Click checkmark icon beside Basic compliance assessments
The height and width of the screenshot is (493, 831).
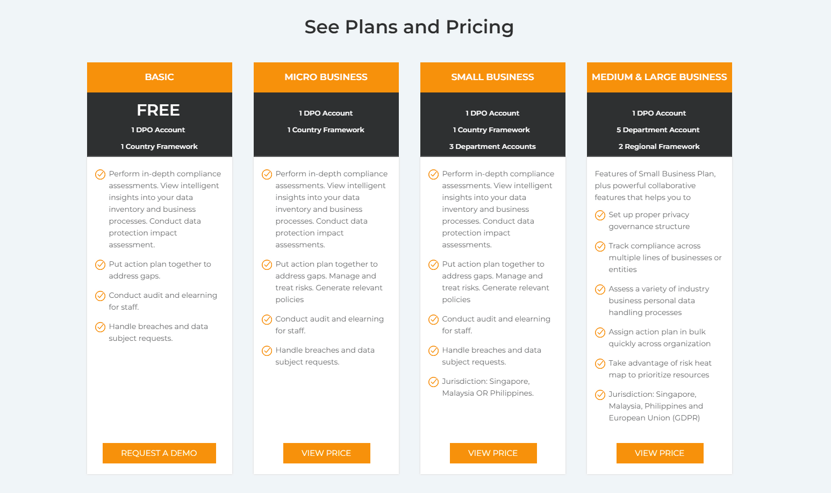point(100,174)
